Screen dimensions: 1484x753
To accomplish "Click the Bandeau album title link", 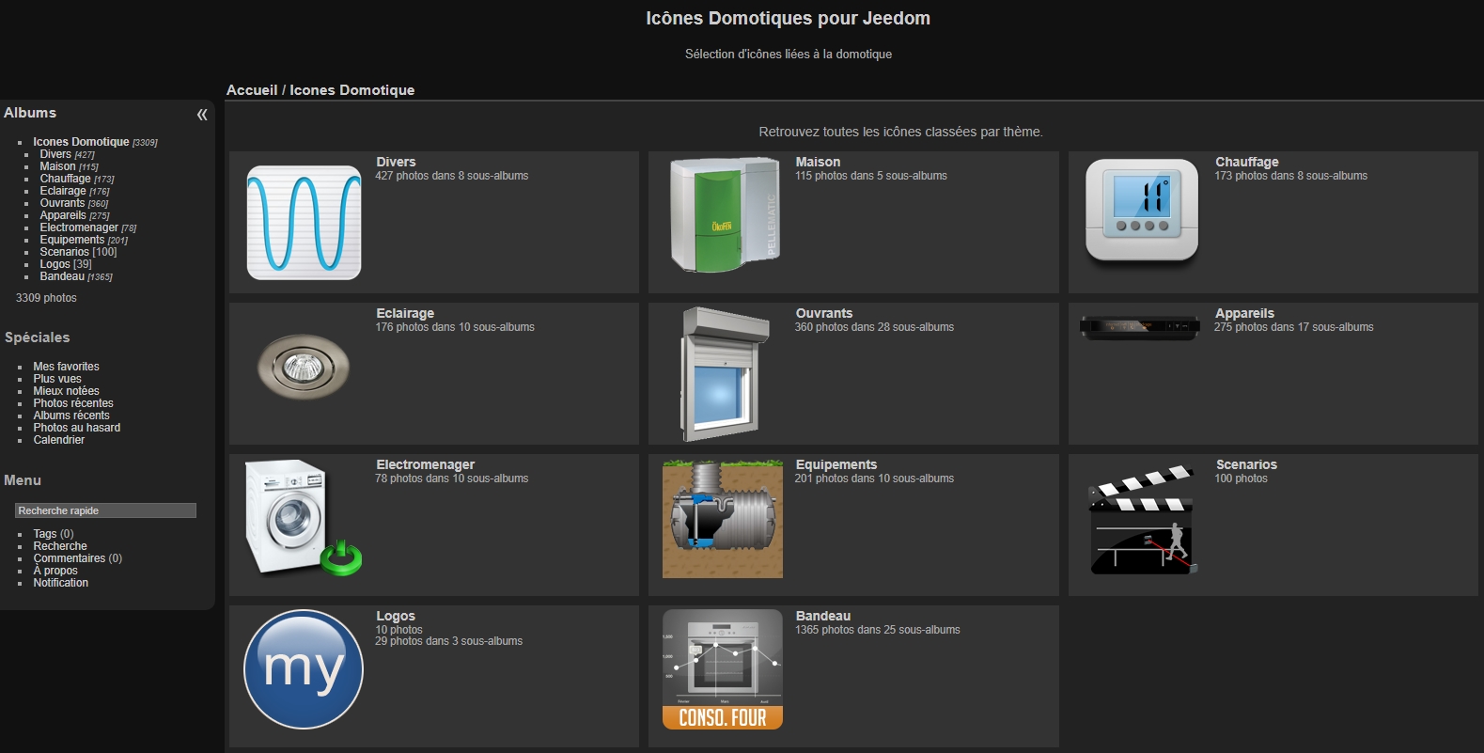I will pos(823,616).
